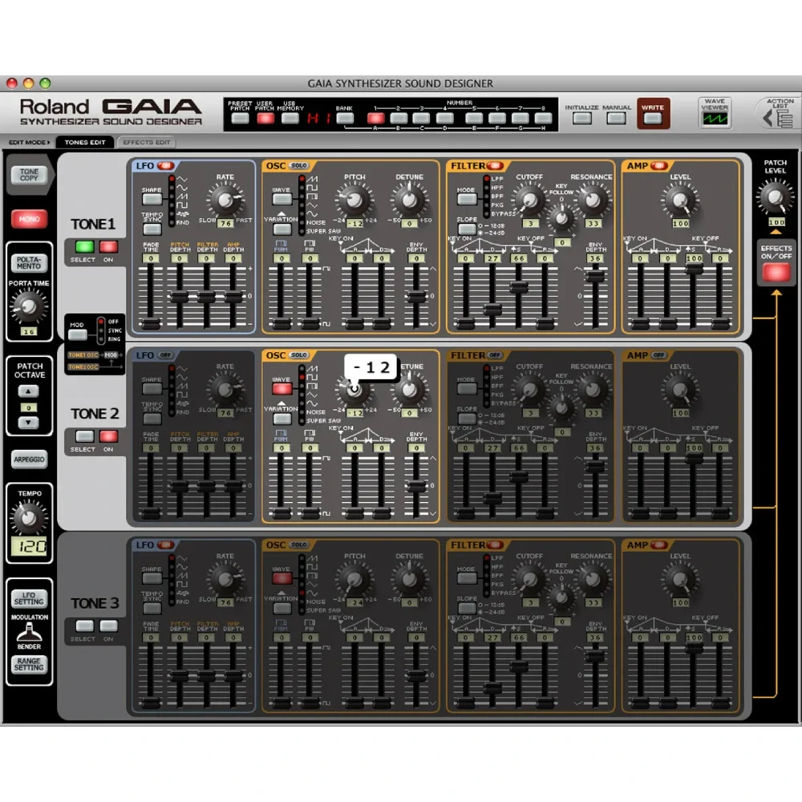Click the Tempo knob
802x802 pixels.
[29, 517]
